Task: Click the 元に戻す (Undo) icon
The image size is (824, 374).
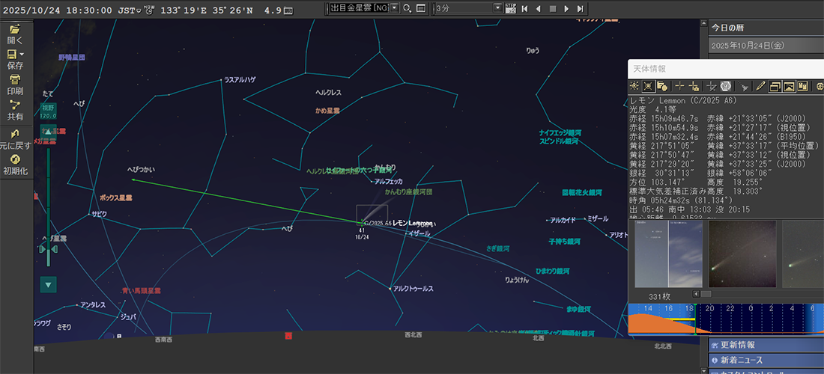Action: (x=15, y=133)
